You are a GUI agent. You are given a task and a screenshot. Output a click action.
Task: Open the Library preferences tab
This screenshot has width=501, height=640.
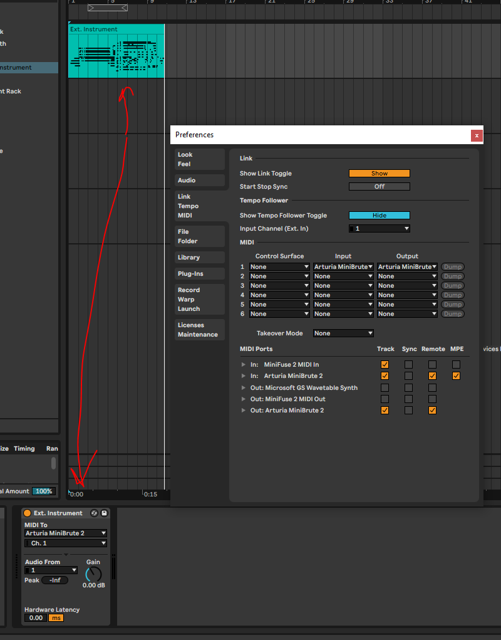(200, 258)
